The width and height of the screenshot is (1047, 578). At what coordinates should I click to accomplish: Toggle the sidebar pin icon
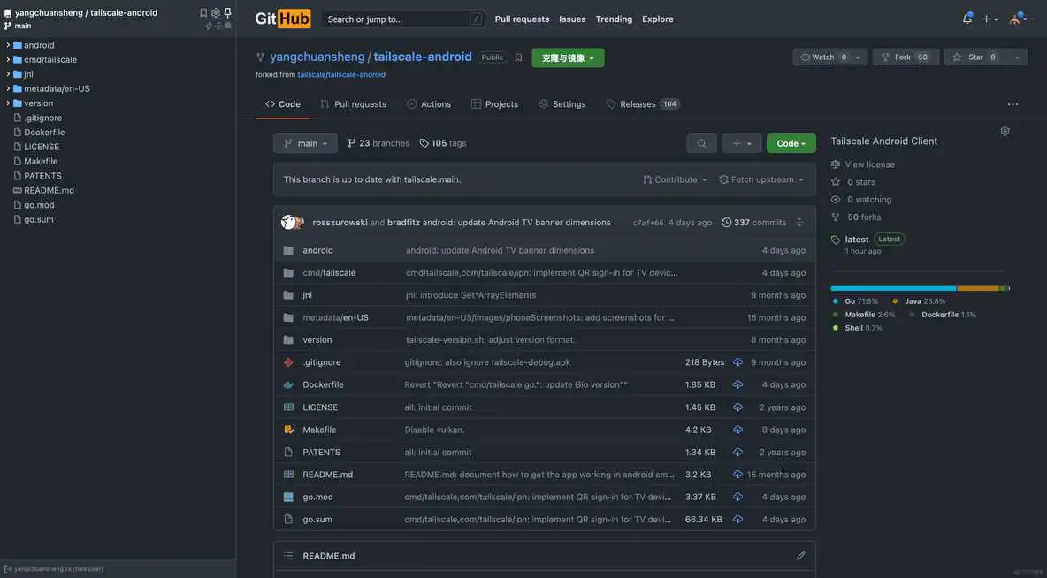(x=227, y=12)
